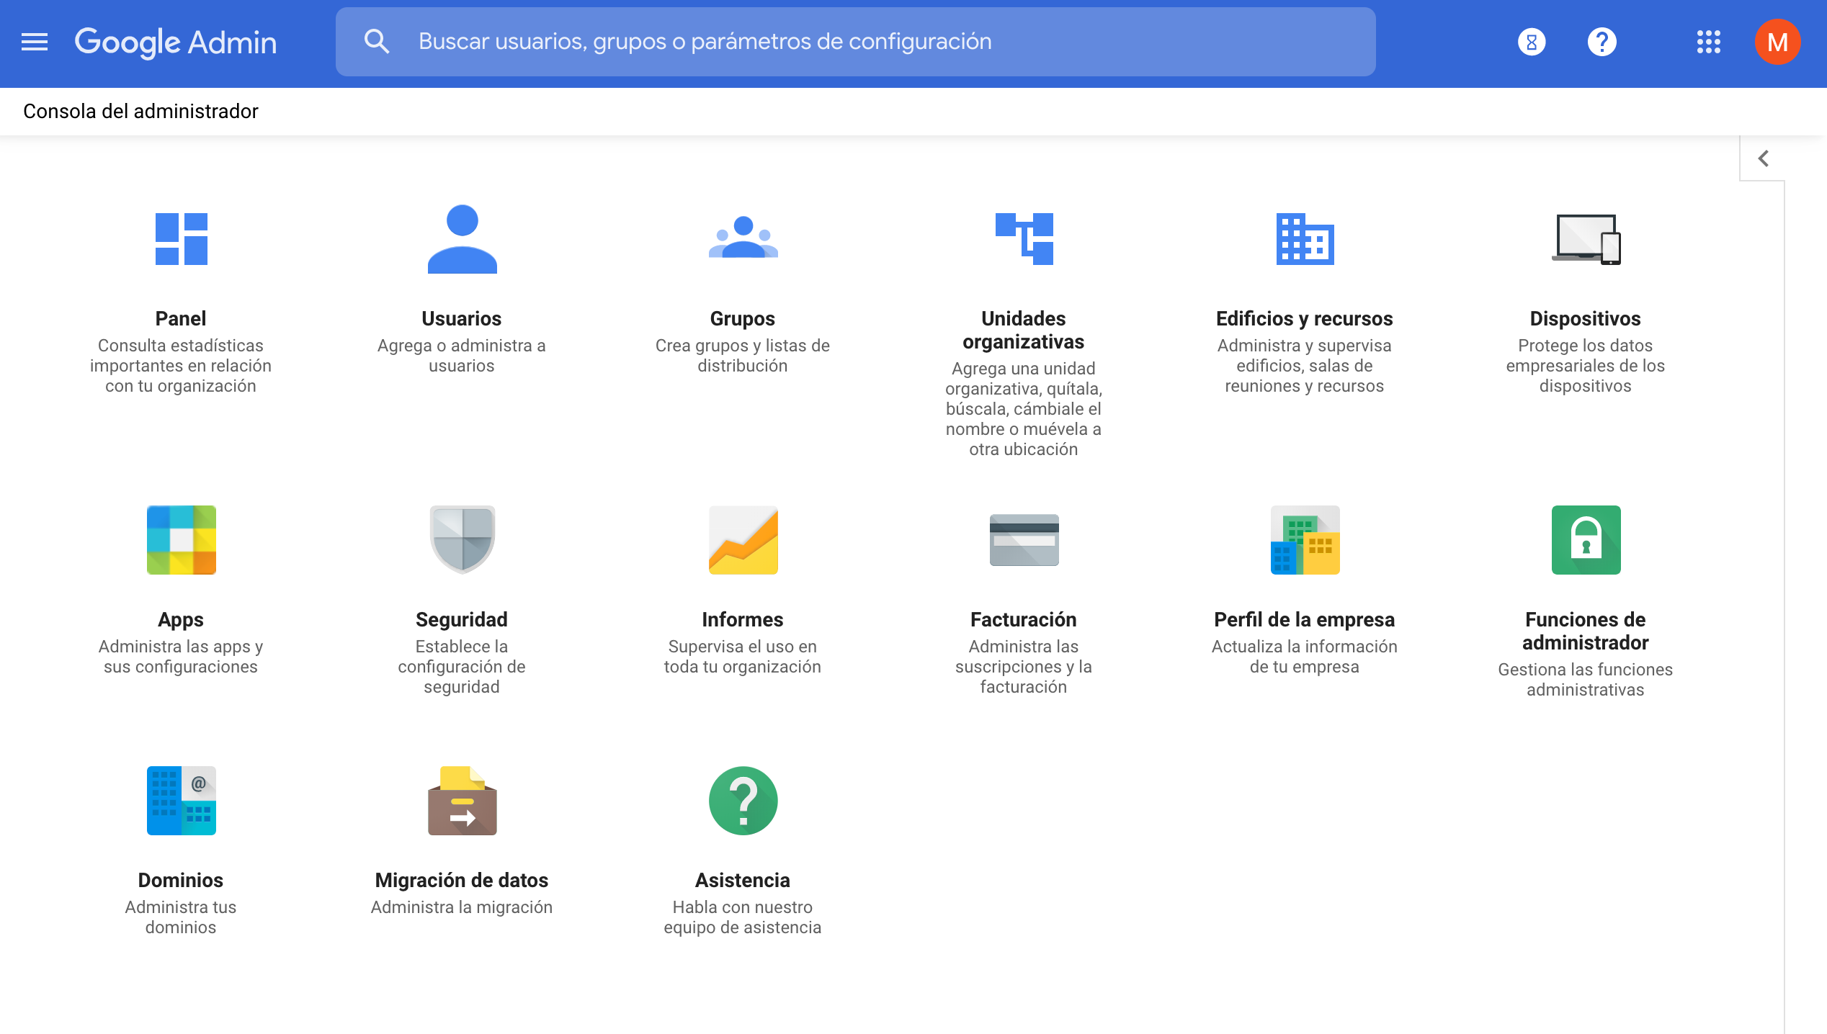Click the Edificios y recursos title
The height and width of the screenshot is (1034, 1827).
(x=1305, y=318)
